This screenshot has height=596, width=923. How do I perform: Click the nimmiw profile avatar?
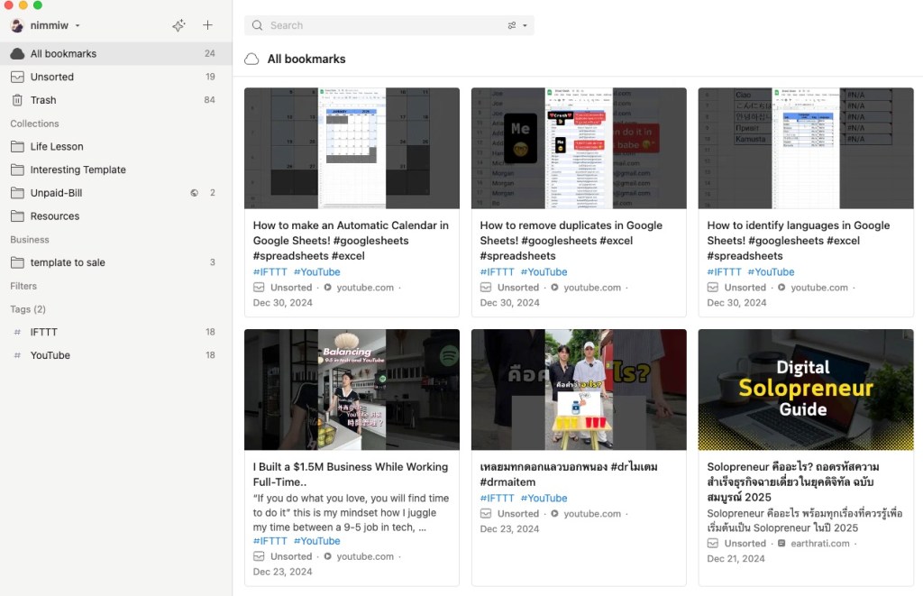pos(17,25)
